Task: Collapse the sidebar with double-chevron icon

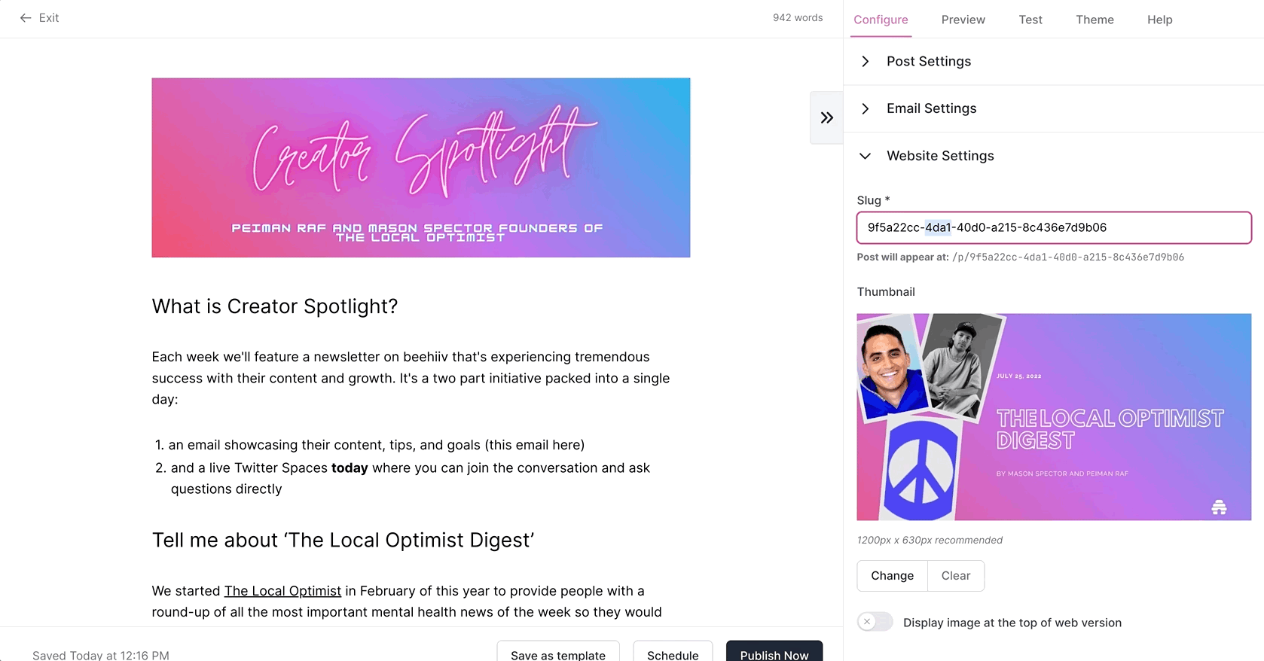Action: tap(826, 117)
